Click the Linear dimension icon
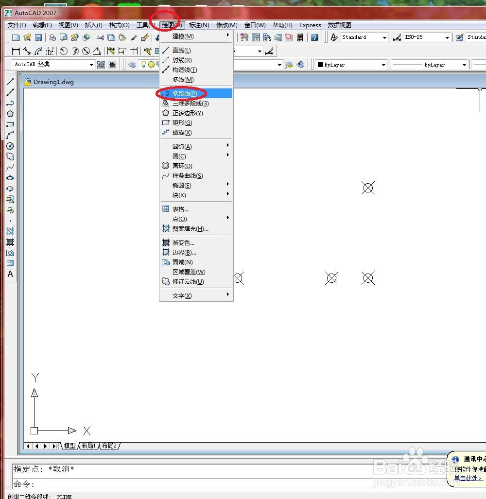The image size is (486, 499). point(16,51)
